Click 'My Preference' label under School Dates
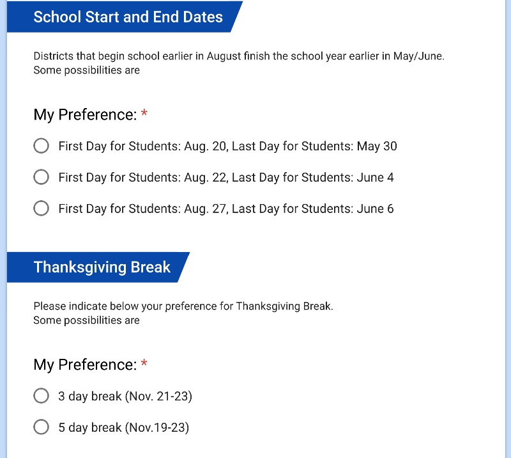 [x=85, y=115]
